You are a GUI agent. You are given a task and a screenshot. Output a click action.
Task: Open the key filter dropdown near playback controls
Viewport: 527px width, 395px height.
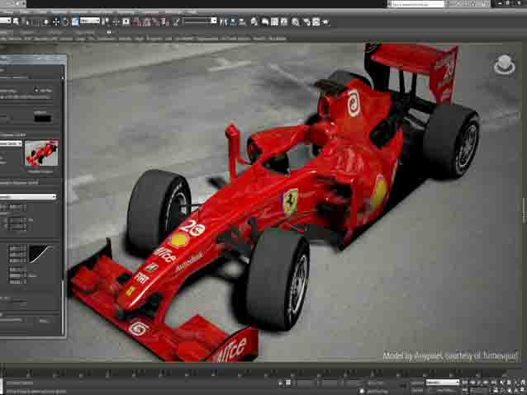point(442,383)
